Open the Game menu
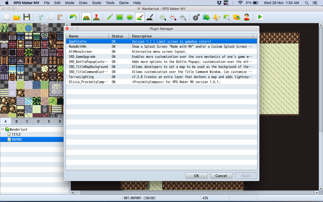Viewport: 323px width, 202px height. click(124, 3)
